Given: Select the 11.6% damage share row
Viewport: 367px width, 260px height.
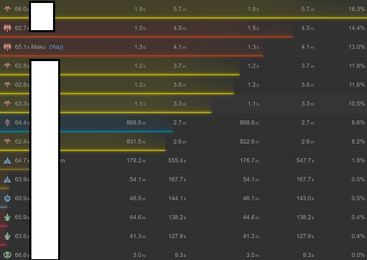Looking at the screenshot, I should (183, 85).
